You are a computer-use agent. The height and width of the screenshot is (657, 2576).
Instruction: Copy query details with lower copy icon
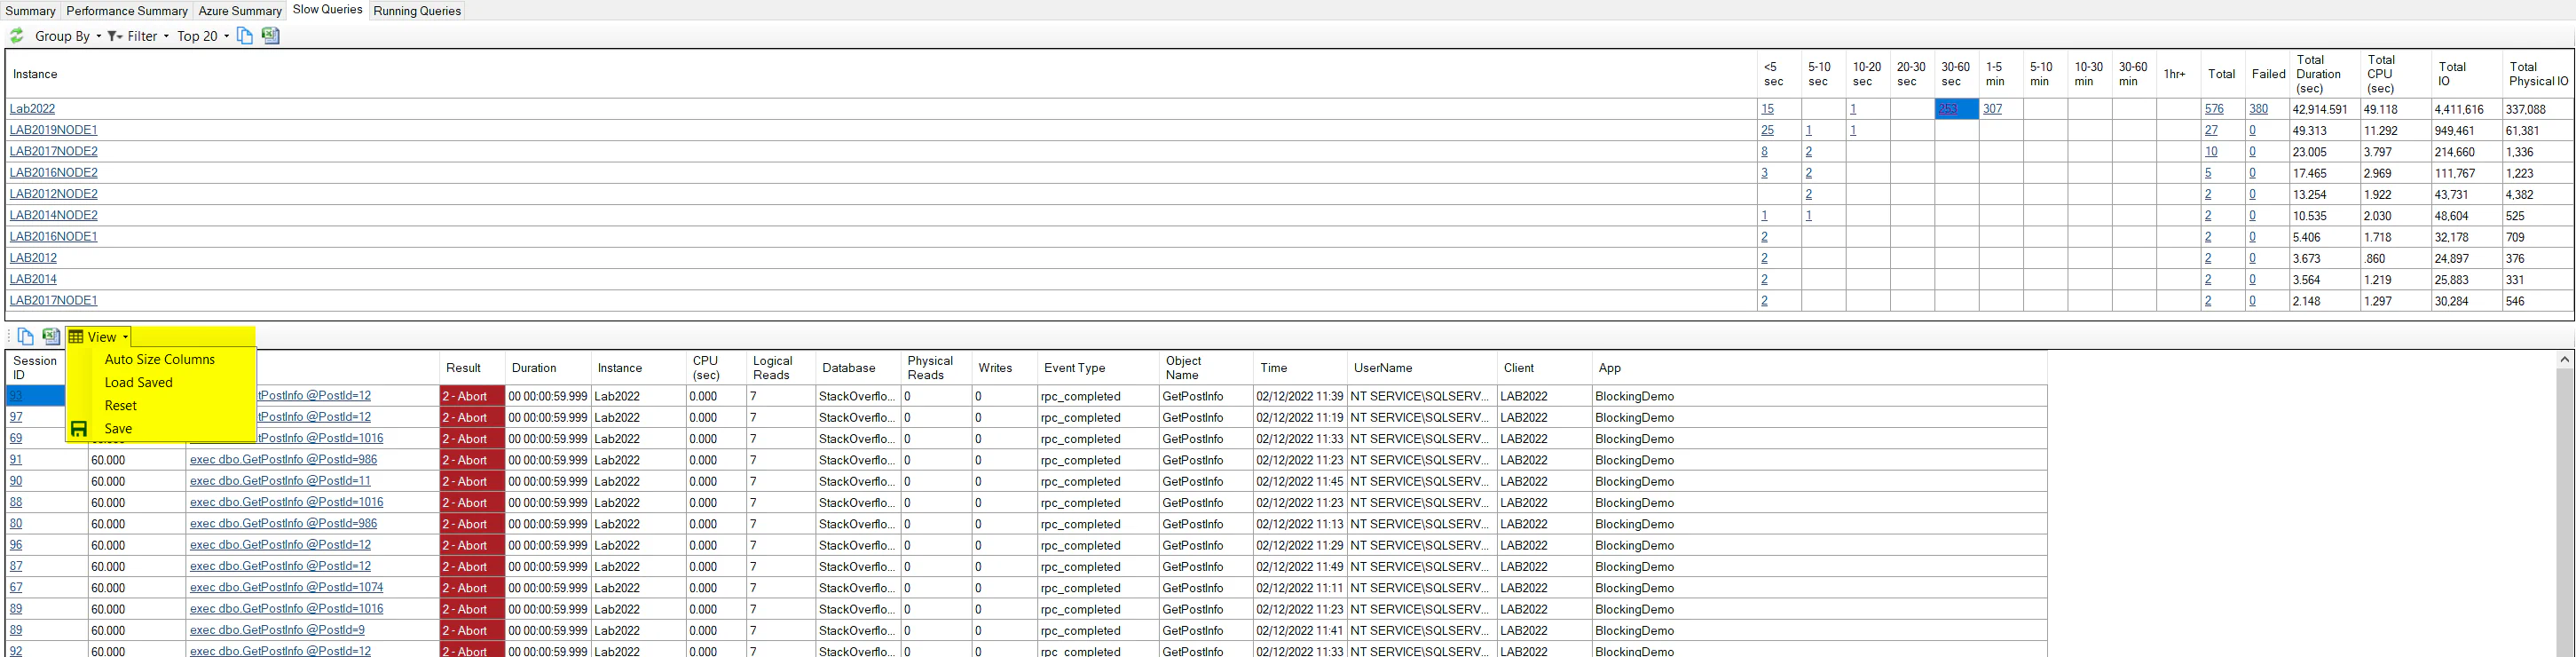(x=26, y=336)
